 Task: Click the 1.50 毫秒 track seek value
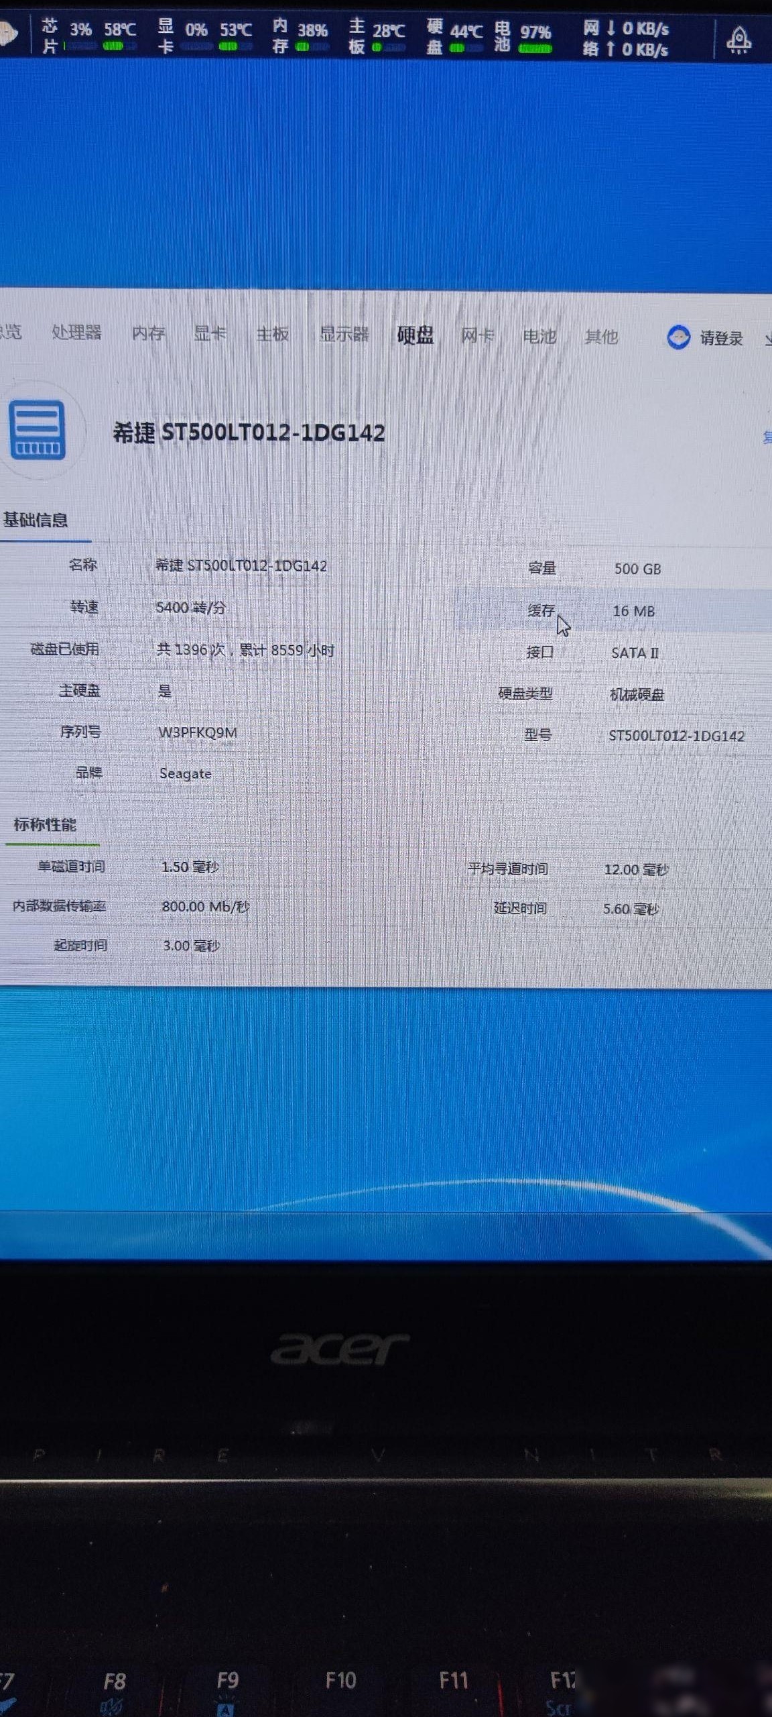click(190, 867)
